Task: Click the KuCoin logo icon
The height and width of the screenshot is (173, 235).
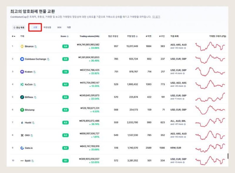Action: 22,85
